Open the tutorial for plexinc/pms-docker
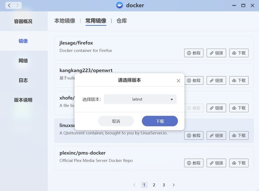Image resolution: width=259 pixels, height=191 pixels. pyautogui.click(x=193, y=163)
